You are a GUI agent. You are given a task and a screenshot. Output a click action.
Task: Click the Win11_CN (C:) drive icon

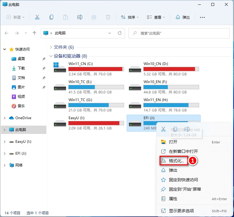[60, 68]
